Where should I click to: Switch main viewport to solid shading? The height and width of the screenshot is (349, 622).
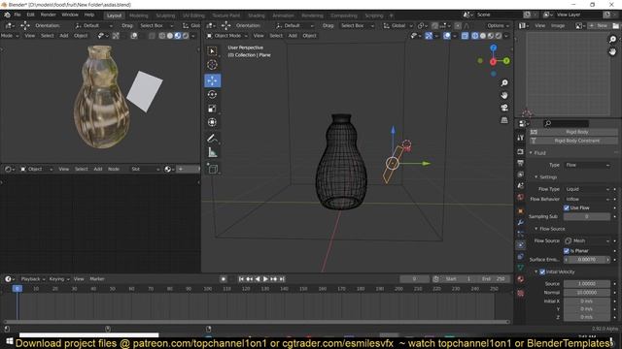pos(483,36)
